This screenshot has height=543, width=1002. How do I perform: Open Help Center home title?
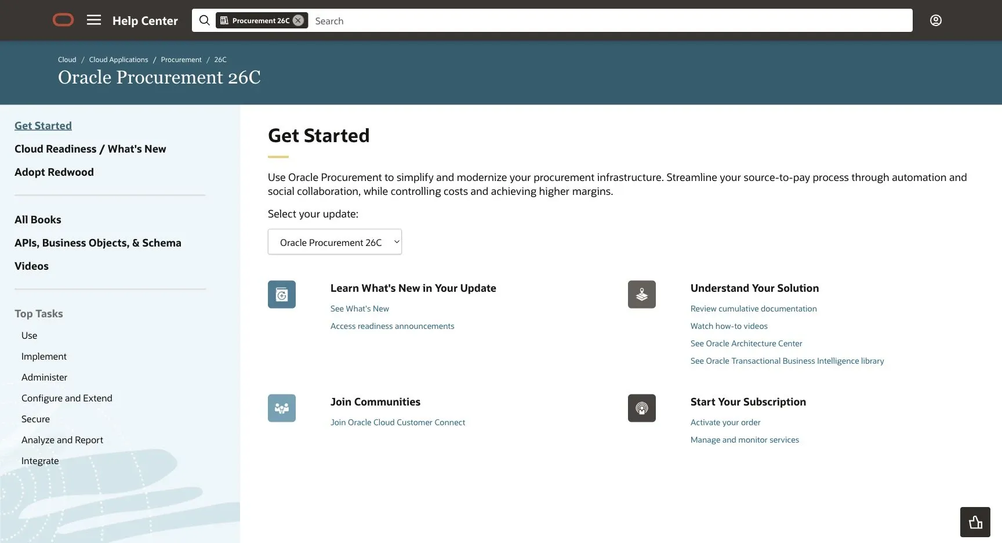coord(145,21)
